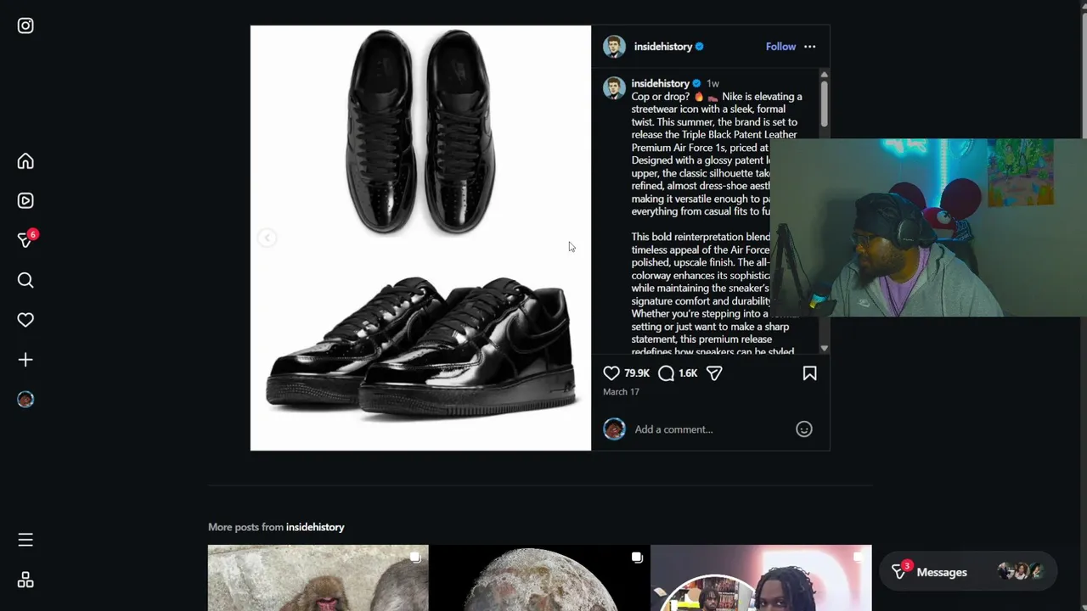Click the comment bubble icon
The width and height of the screenshot is (1087, 611).
pos(667,373)
